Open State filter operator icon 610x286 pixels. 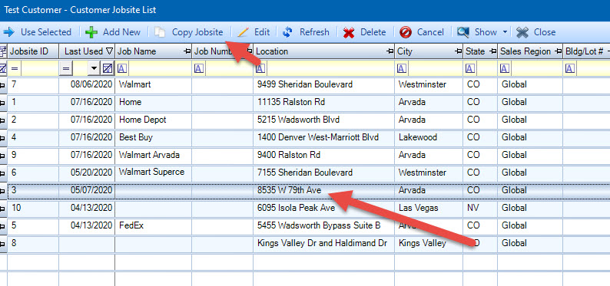click(470, 69)
